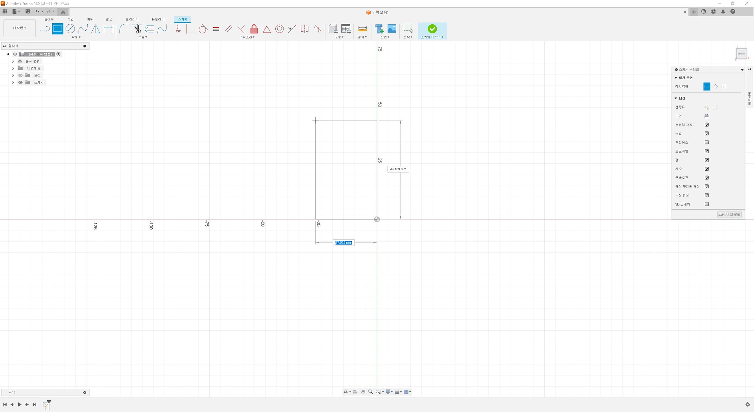Toggle visibility eye of 원점 folder
The width and height of the screenshot is (754, 412).
20,75
